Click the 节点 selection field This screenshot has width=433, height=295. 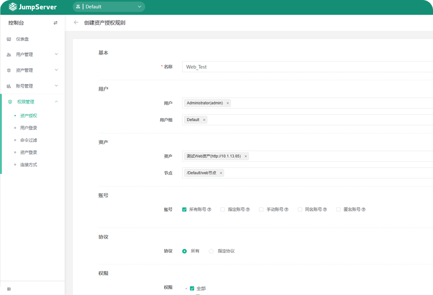point(307,173)
